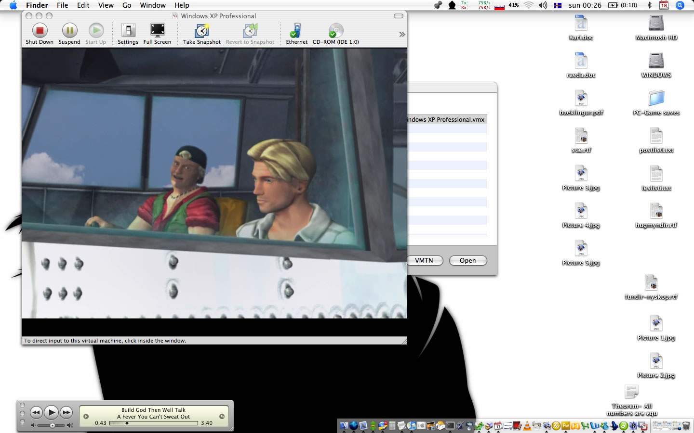This screenshot has width=694, height=433.
Task: Adjust the iTunes volume slider
Action: 52,425
